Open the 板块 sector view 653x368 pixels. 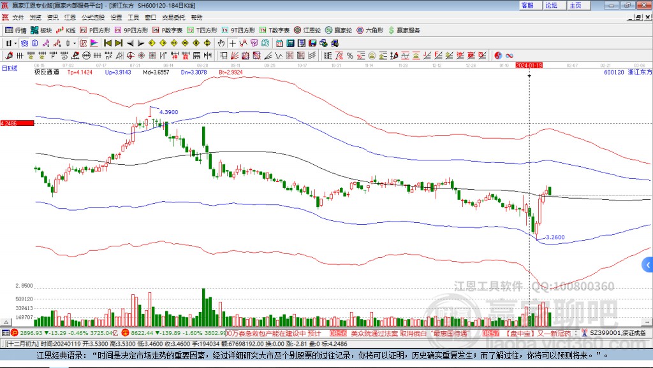[x=41, y=30]
